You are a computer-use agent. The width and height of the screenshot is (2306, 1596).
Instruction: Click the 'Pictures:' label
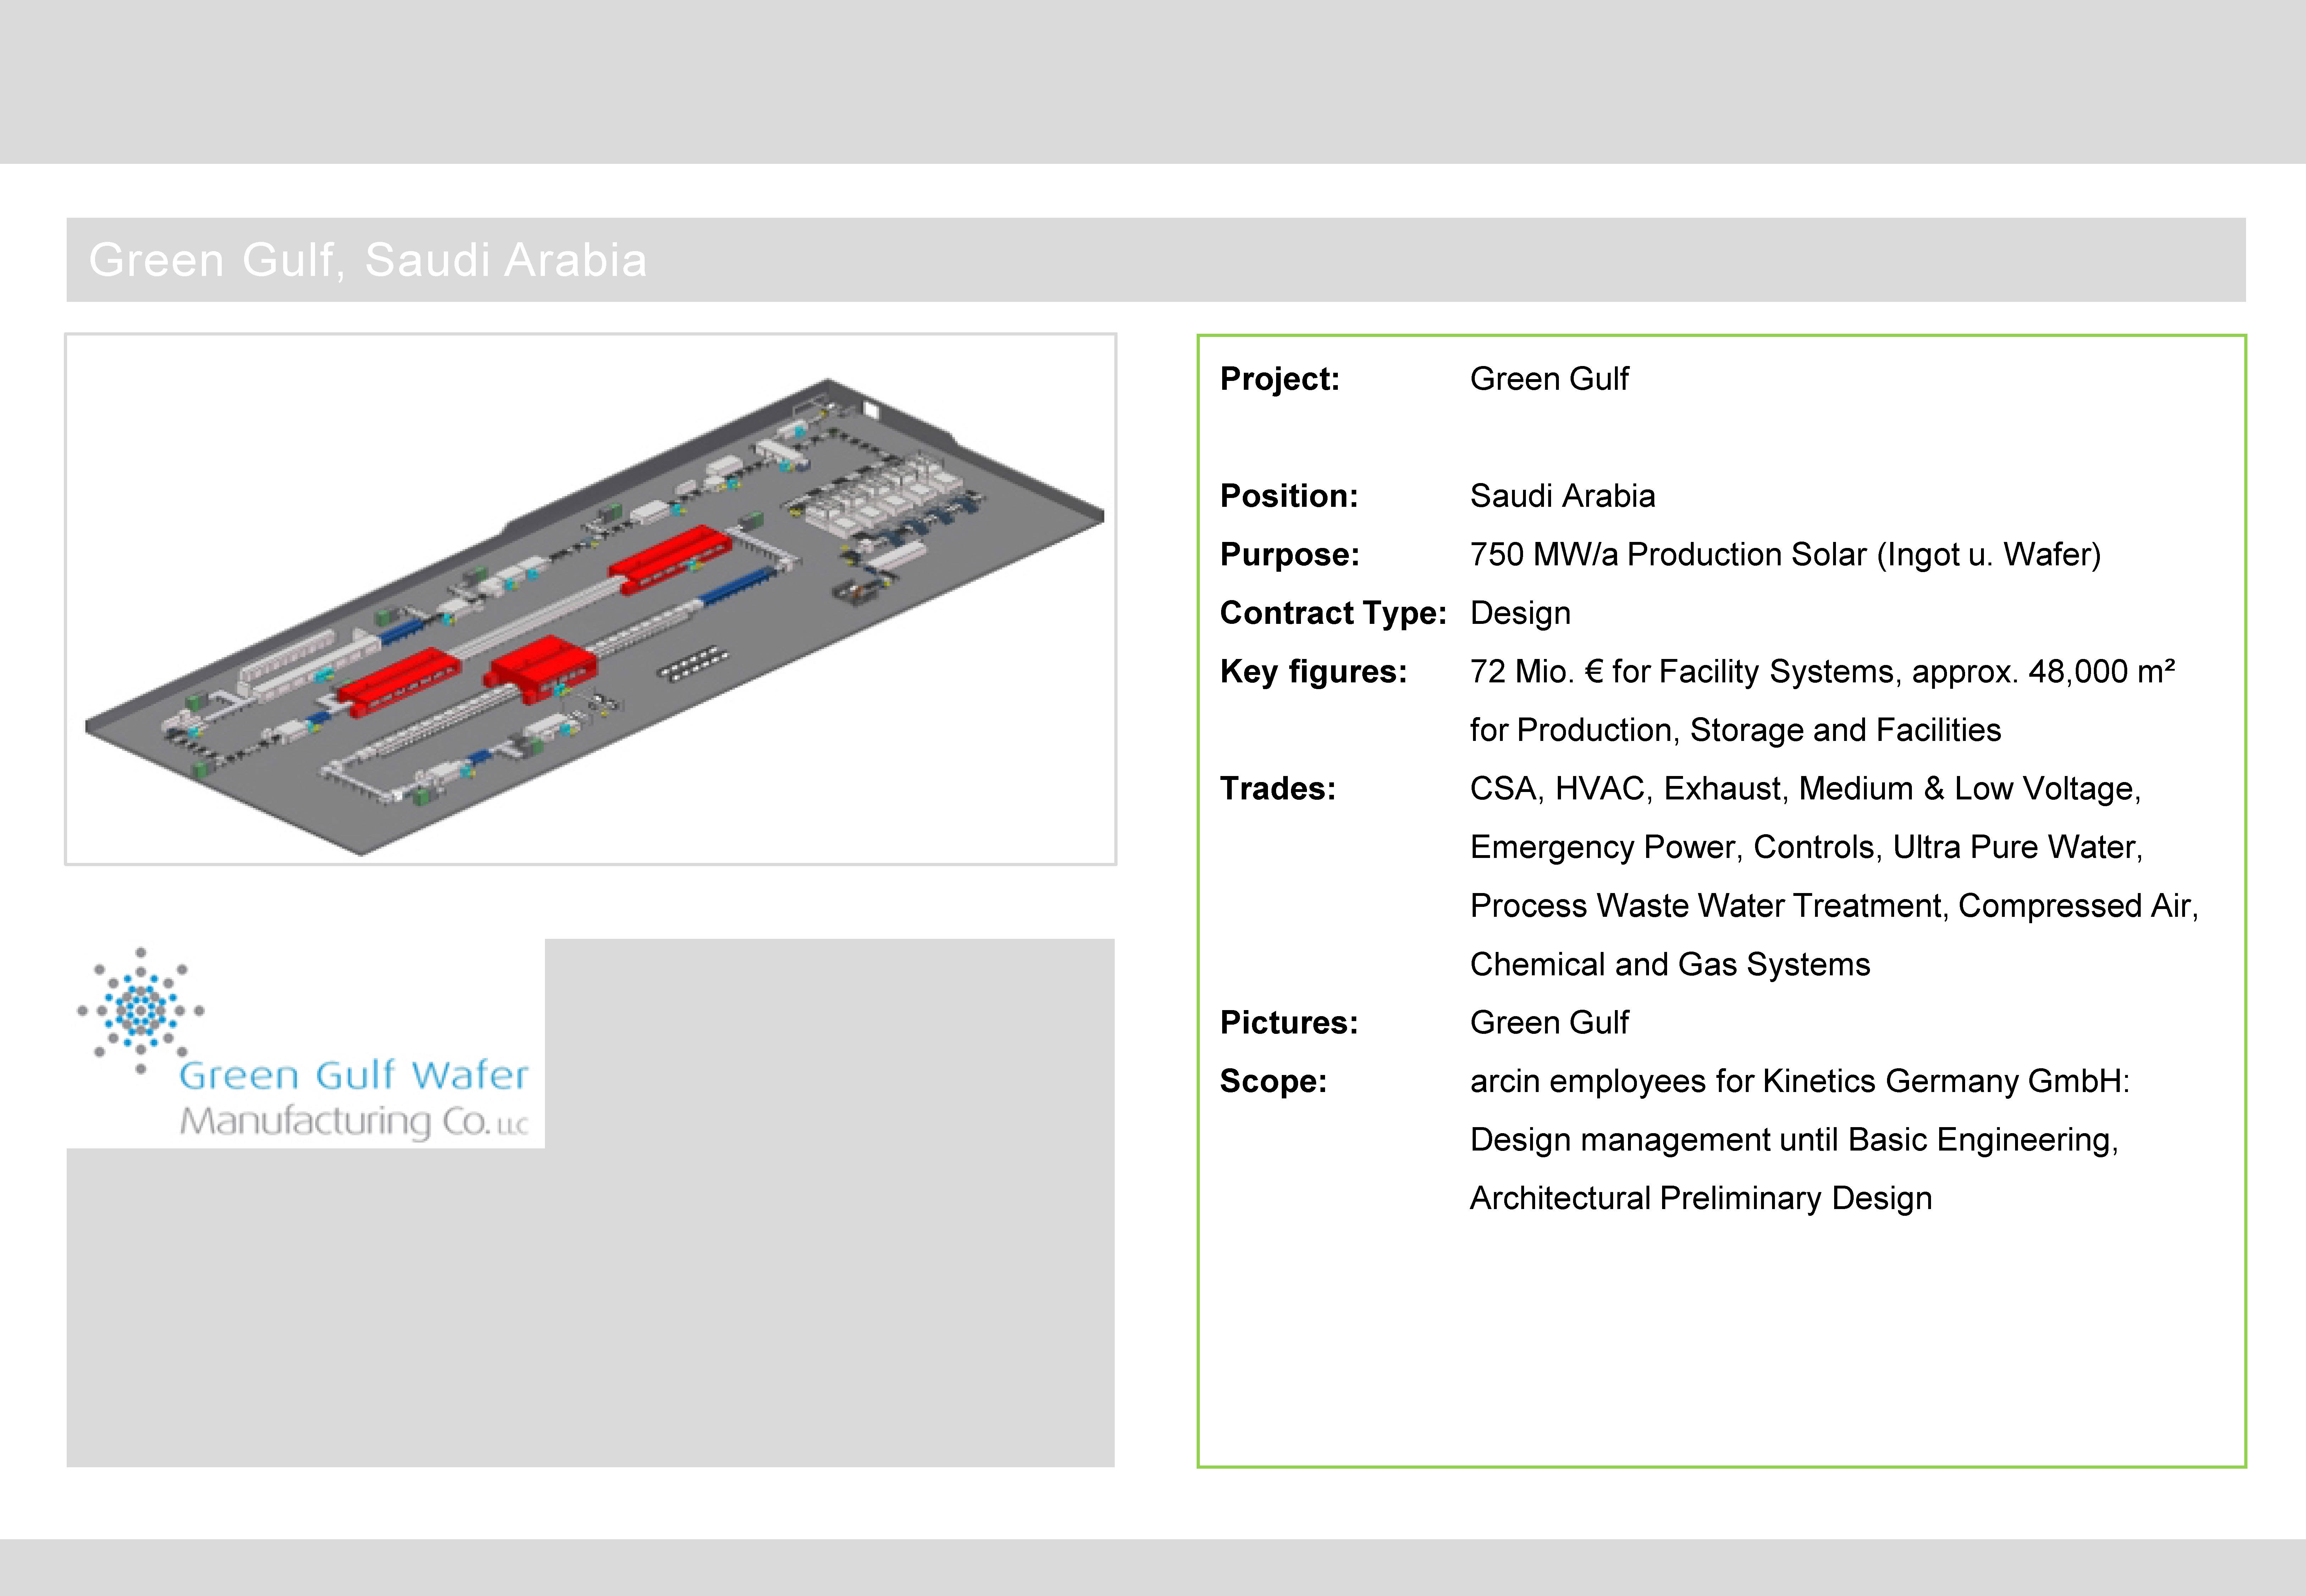(x=1288, y=1022)
